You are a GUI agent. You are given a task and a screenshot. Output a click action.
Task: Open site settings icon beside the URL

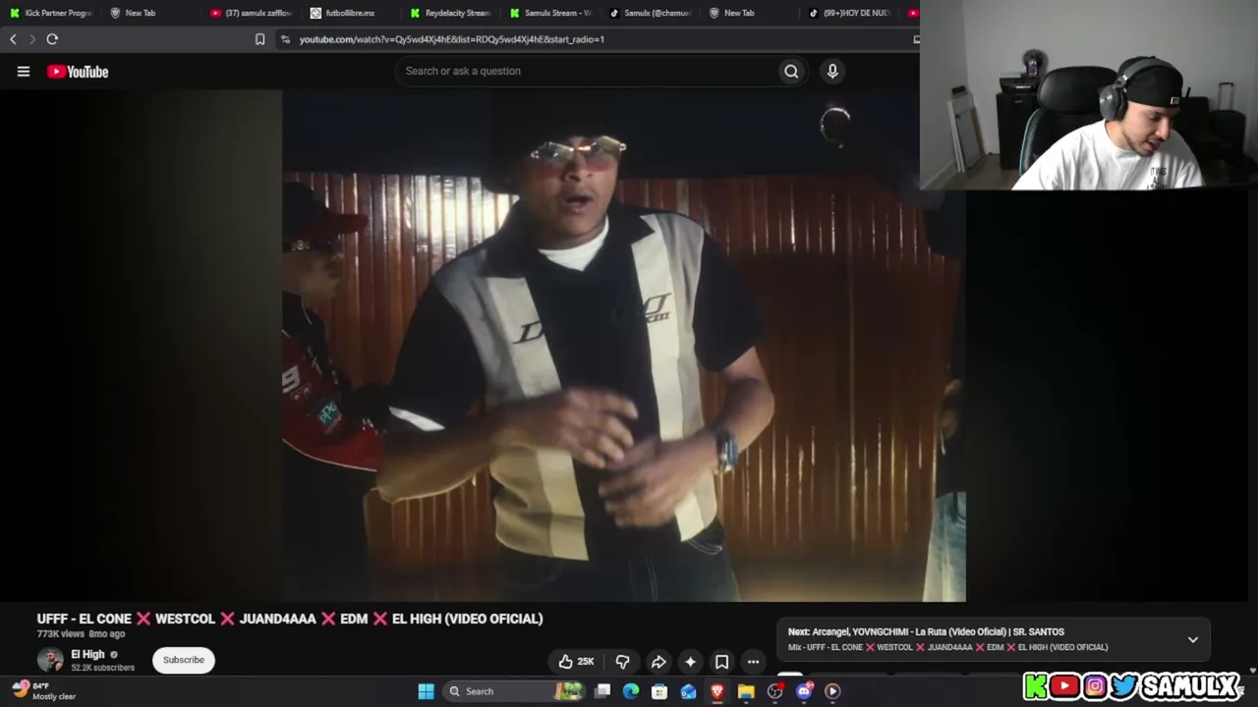point(285,39)
